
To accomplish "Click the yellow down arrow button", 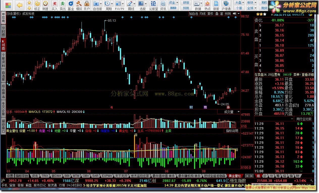I will coord(29,8).
